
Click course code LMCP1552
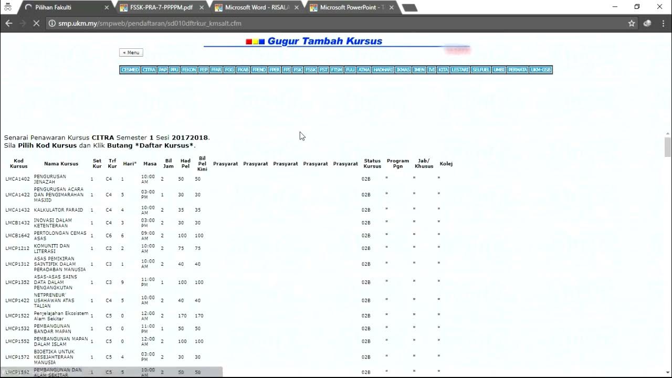click(x=18, y=341)
